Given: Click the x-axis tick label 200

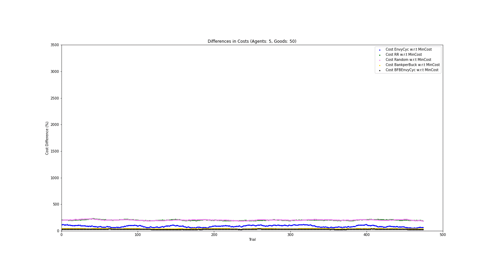Looking at the screenshot, I should click(x=214, y=235).
